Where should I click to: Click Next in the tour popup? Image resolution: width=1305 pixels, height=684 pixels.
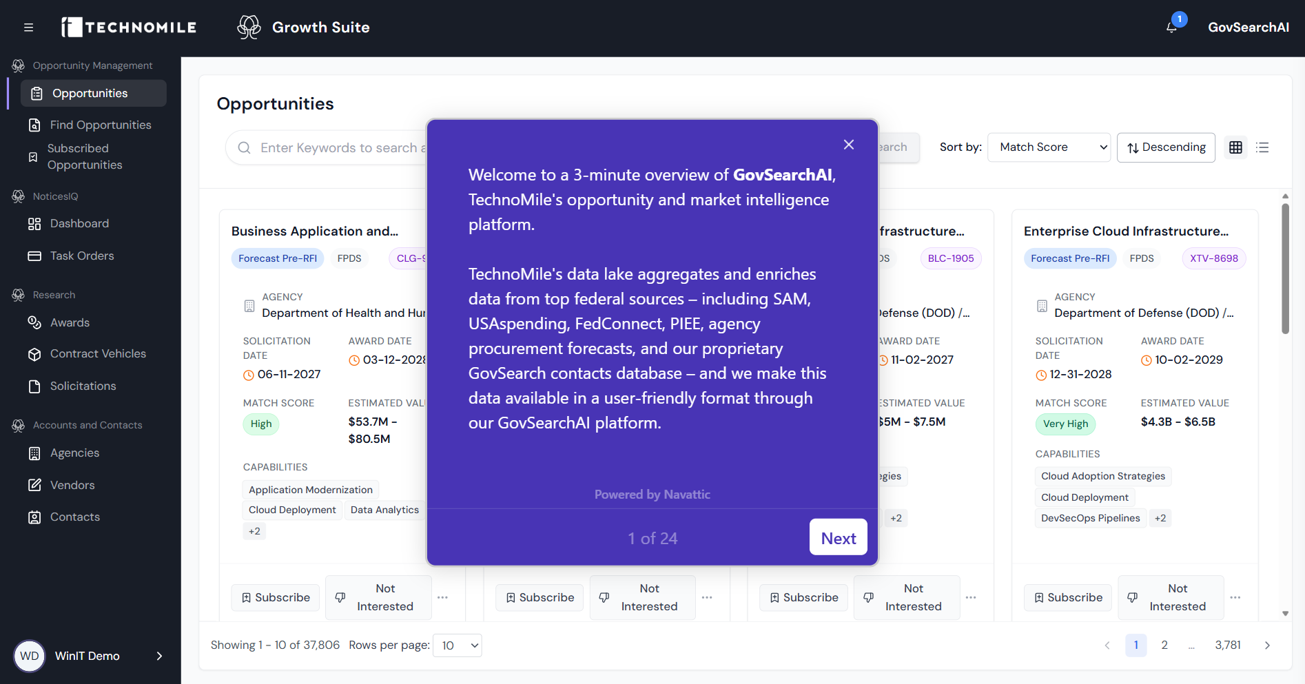(839, 537)
